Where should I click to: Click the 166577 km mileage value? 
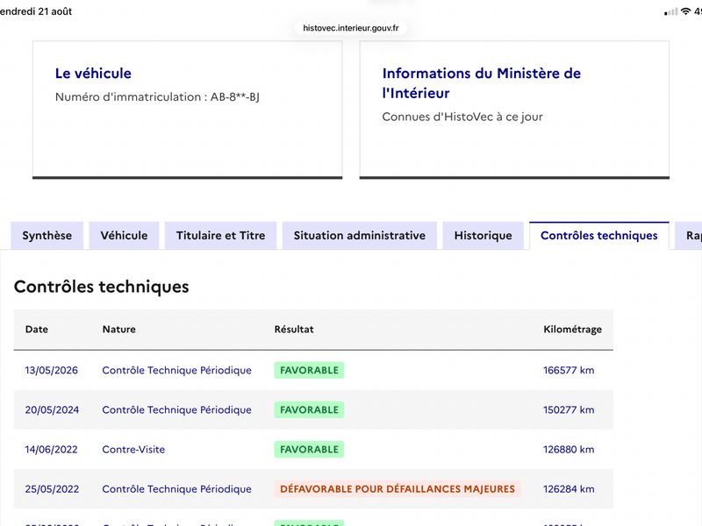[x=569, y=370]
